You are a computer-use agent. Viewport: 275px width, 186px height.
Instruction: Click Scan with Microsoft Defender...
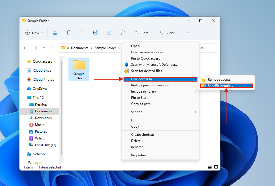click(154, 65)
